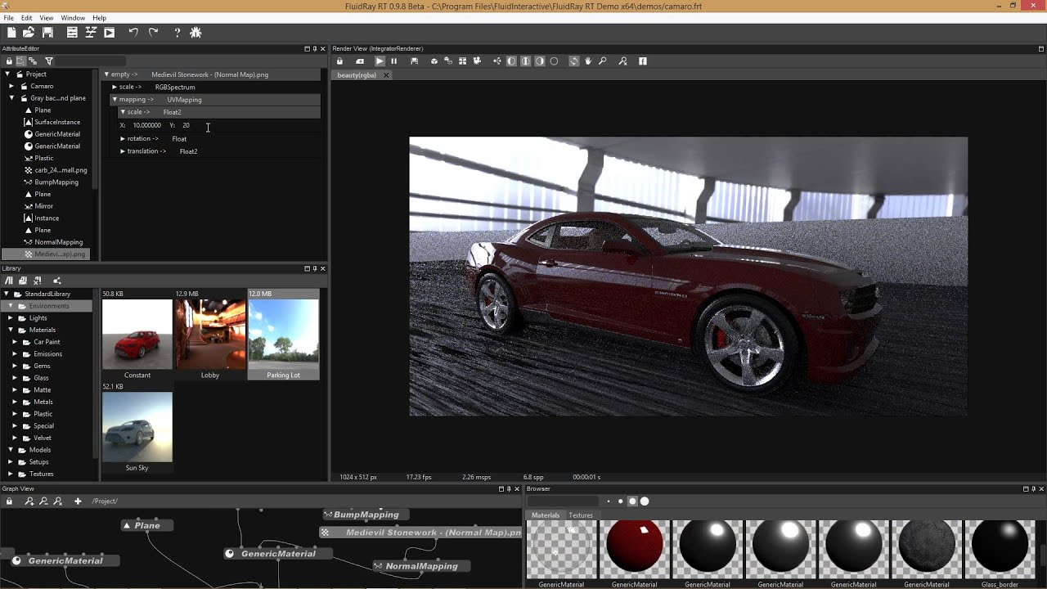1047x589 pixels.
Task: Click the NormalMapping node in Graph View
Action: pyautogui.click(x=421, y=566)
